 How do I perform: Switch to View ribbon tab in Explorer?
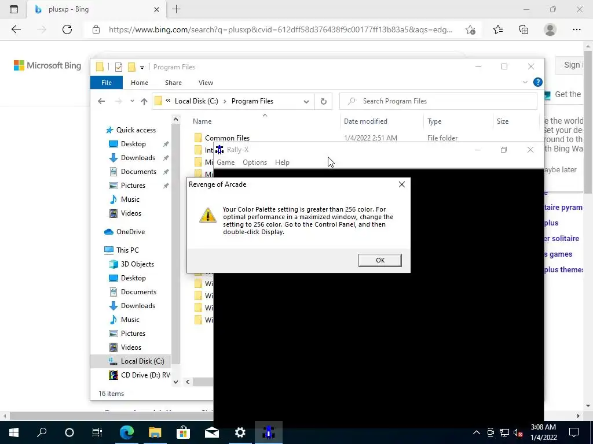(x=206, y=83)
